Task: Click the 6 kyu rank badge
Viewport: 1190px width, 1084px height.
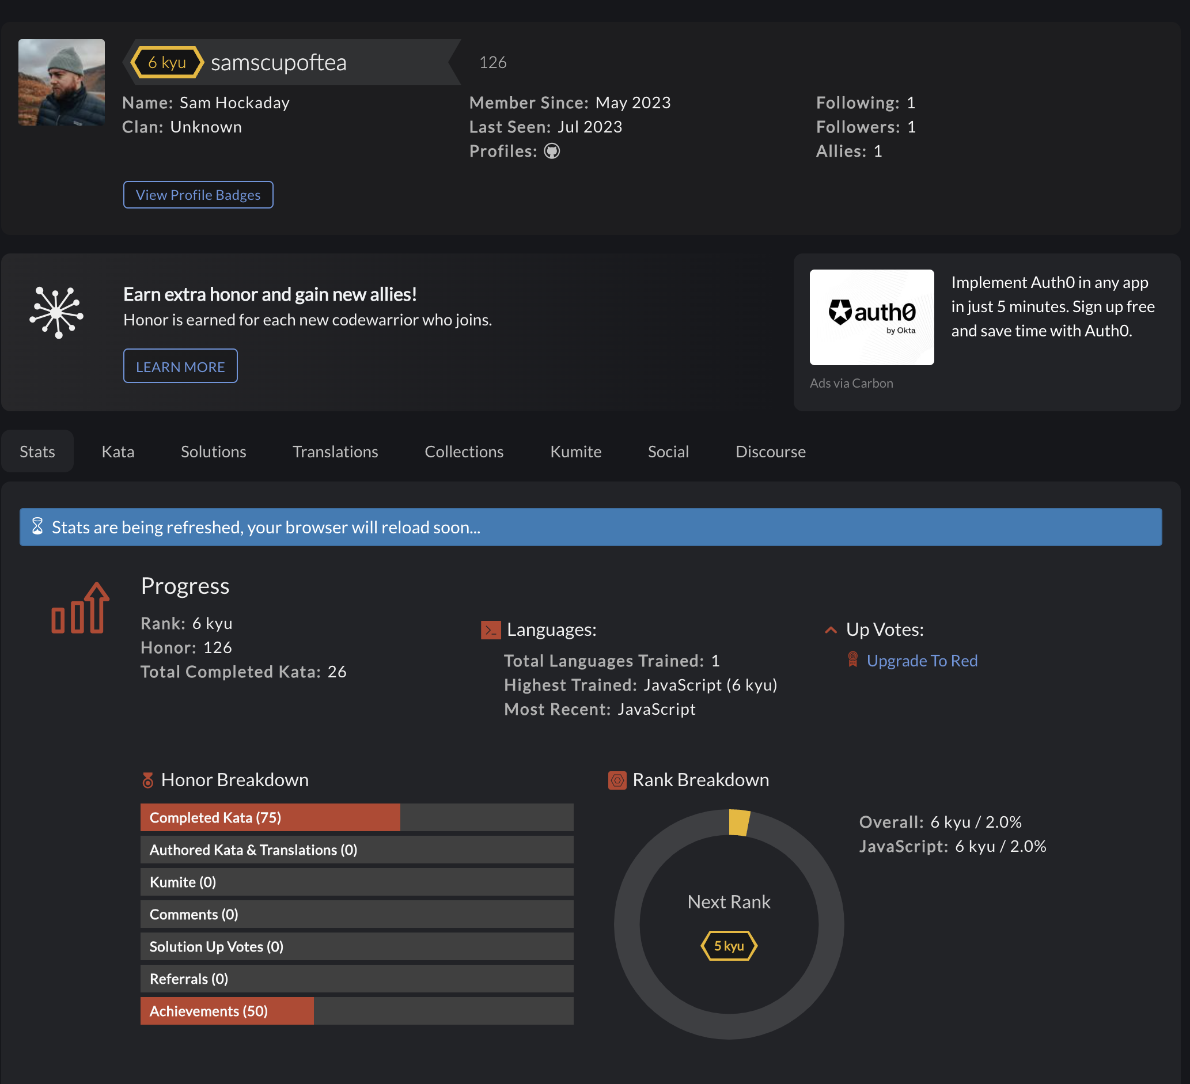Action: click(x=166, y=63)
